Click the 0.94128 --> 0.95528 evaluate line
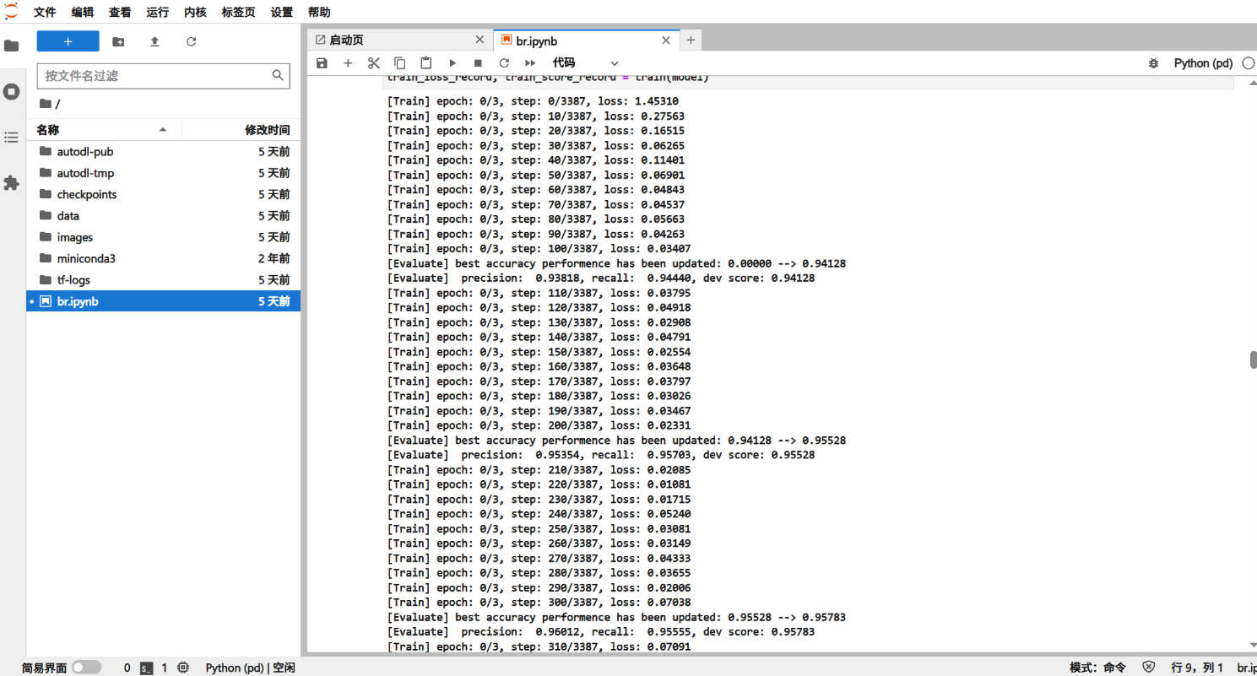Image resolution: width=1257 pixels, height=676 pixels. point(616,441)
